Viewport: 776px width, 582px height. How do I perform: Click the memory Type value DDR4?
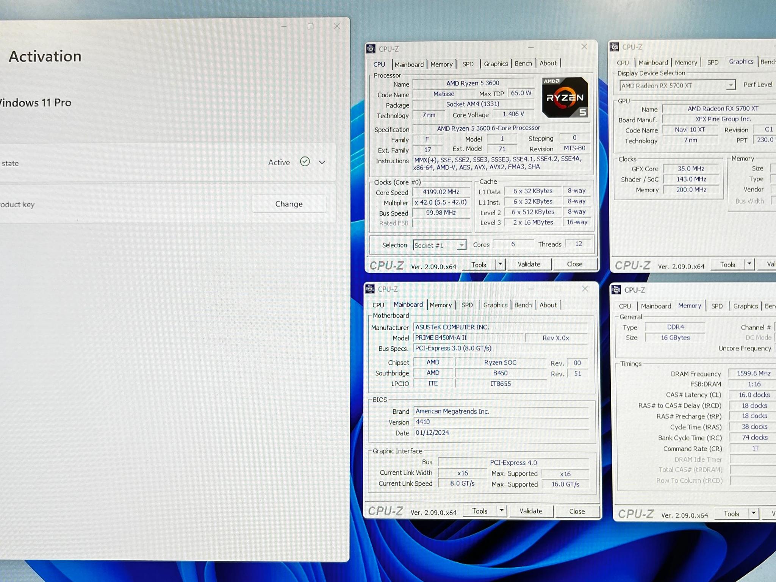point(675,327)
